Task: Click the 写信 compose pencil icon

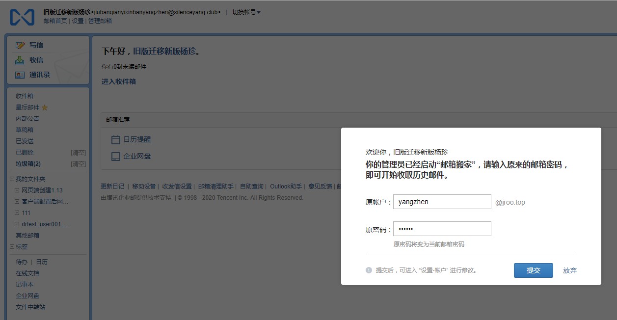Action: pyautogui.click(x=20, y=45)
